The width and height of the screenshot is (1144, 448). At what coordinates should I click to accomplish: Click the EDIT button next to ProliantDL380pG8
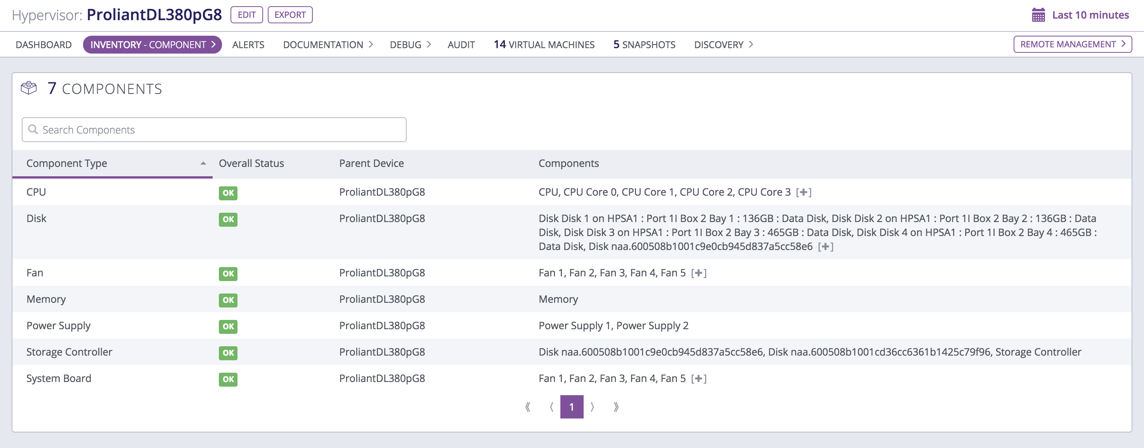pos(246,15)
